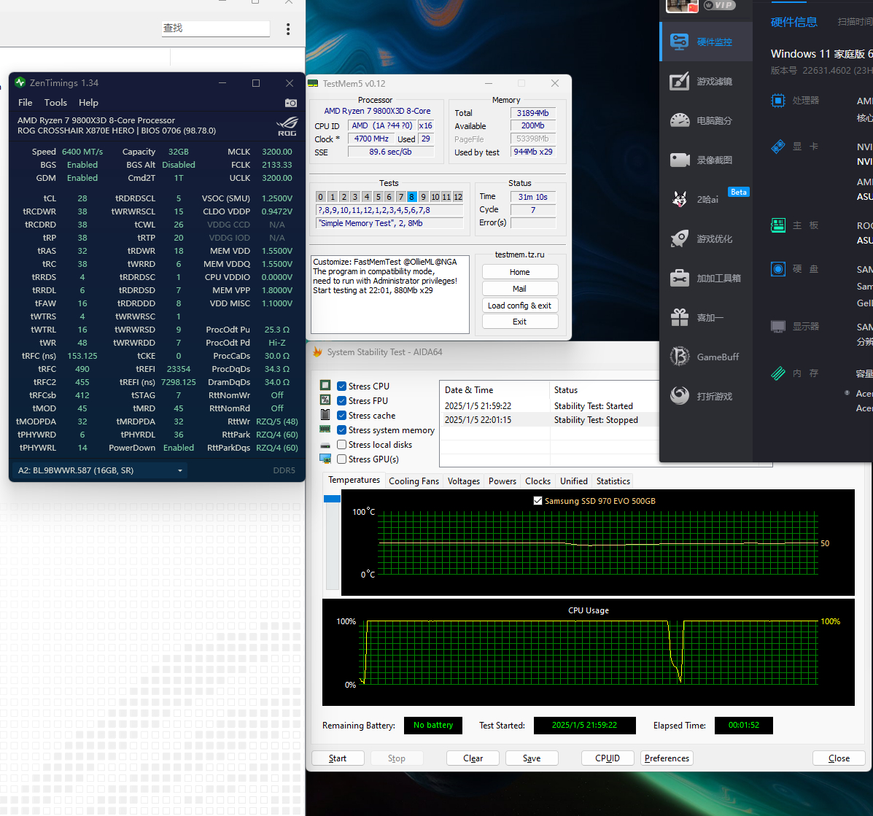Open the ZenTimings File menu
Image resolution: width=873 pixels, height=816 pixels.
click(x=25, y=102)
